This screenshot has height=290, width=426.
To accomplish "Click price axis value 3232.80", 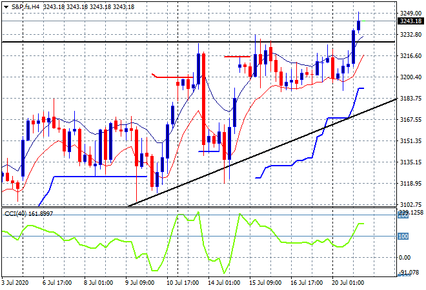I will (411, 34).
